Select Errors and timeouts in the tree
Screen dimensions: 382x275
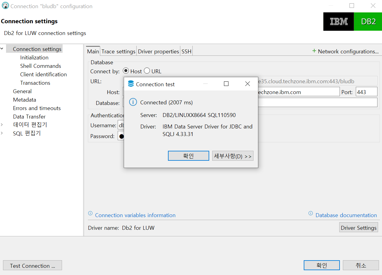pos(37,108)
